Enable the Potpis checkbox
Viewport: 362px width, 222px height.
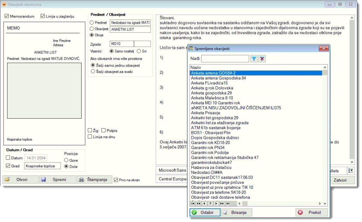coord(104,130)
